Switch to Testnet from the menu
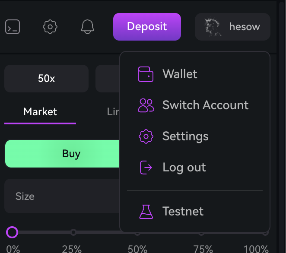This screenshot has width=286, height=253. 183,212
